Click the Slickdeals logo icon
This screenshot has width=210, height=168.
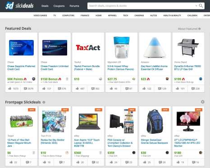(9, 6)
